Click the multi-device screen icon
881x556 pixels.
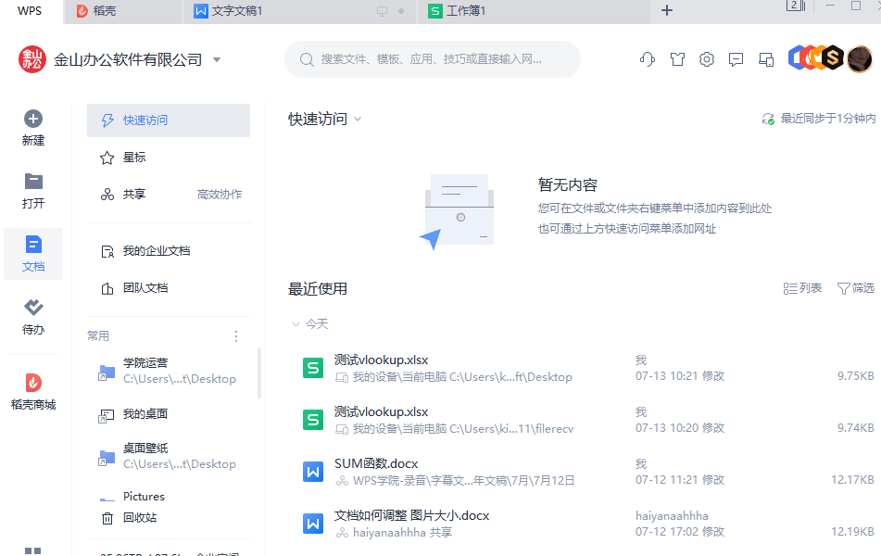point(766,59)
